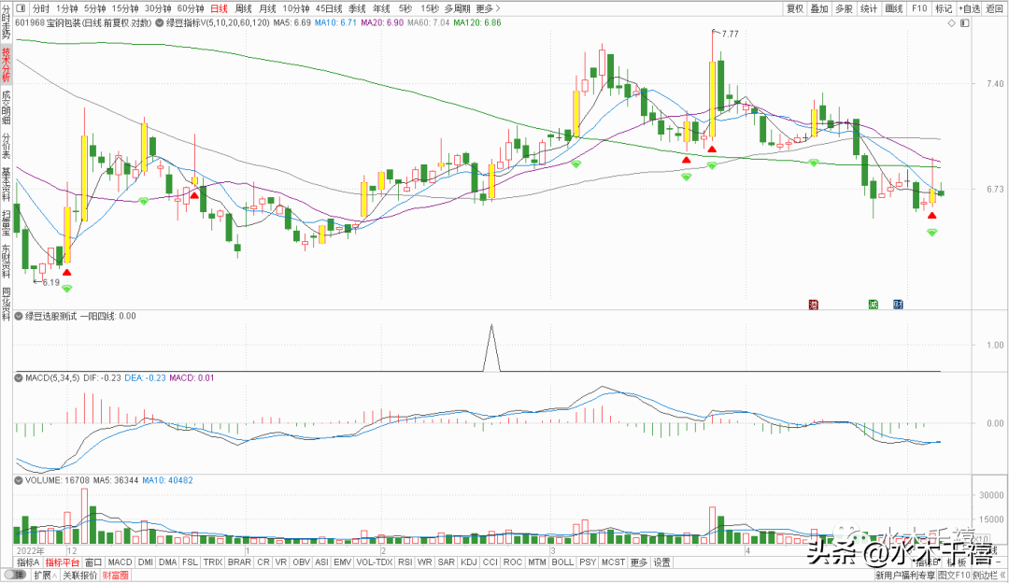The image size is (1009, 583).
Task: Click the red 港 marker on chart
Action: (814, 305)
